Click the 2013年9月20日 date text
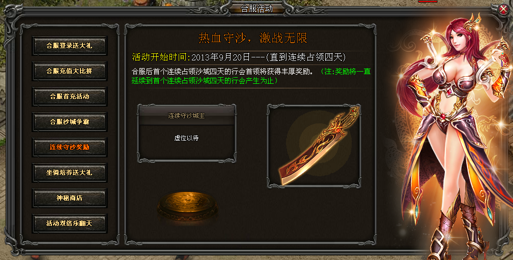 [x=220, y=57]
